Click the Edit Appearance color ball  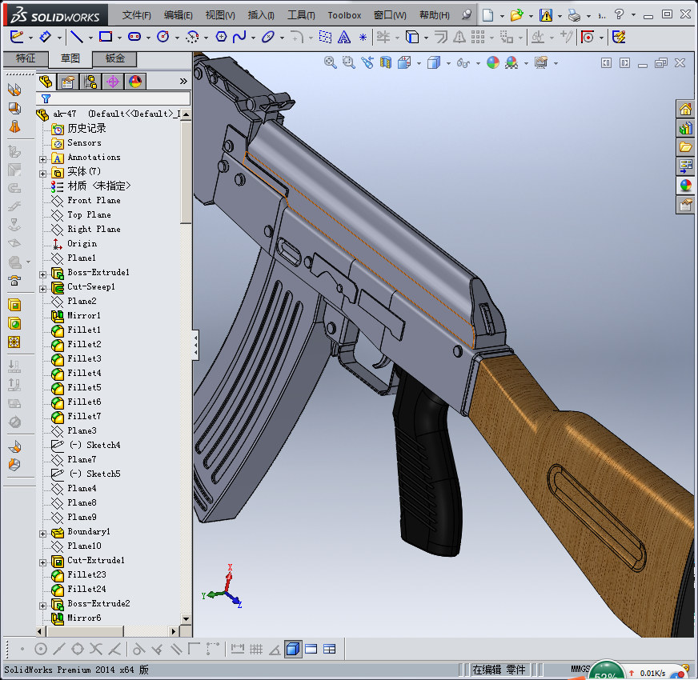(x=493, y=62)
